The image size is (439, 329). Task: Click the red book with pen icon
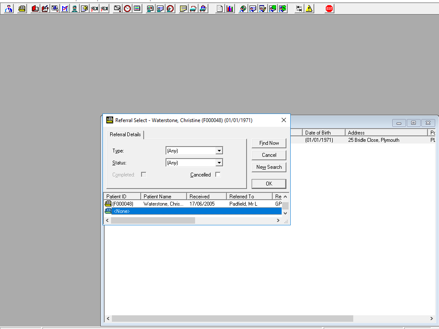tap(45, 9)
